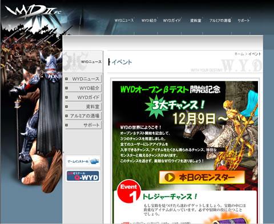Click the ホーム breadcrumb link
274x224 pixels.
click(x=239, y=54)
